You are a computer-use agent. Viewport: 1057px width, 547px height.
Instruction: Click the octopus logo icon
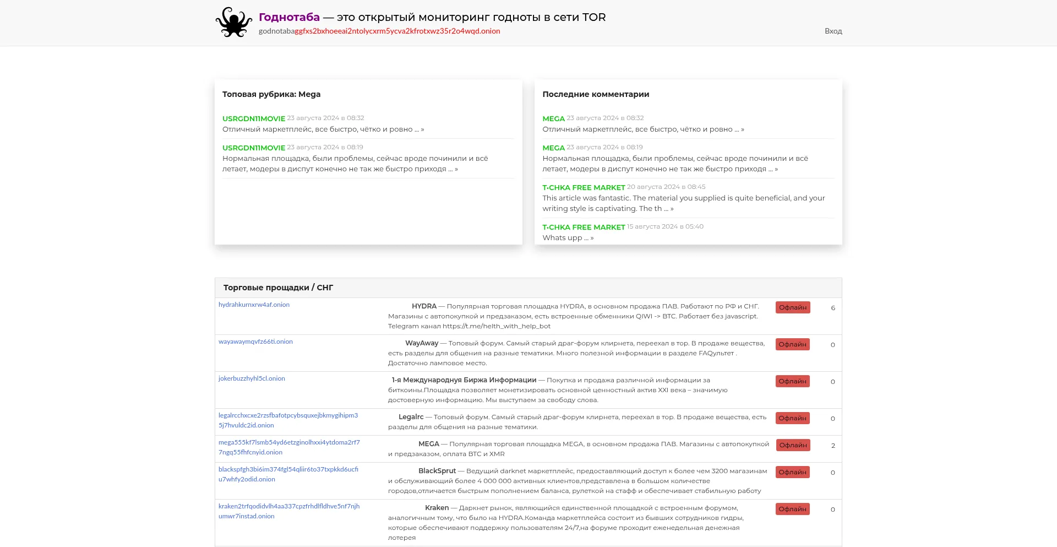click(234, 23)
